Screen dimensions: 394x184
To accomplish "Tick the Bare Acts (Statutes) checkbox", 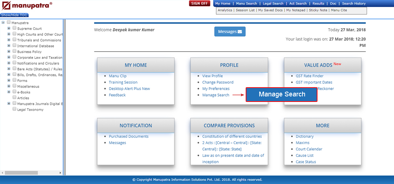I will click(14, 69).
